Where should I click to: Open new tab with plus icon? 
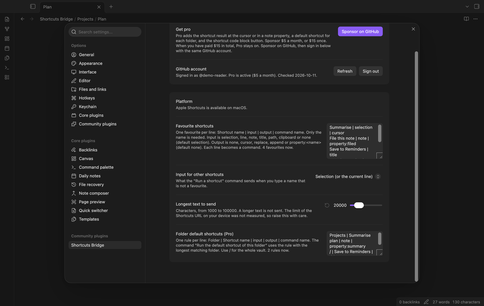coord(111,6)
